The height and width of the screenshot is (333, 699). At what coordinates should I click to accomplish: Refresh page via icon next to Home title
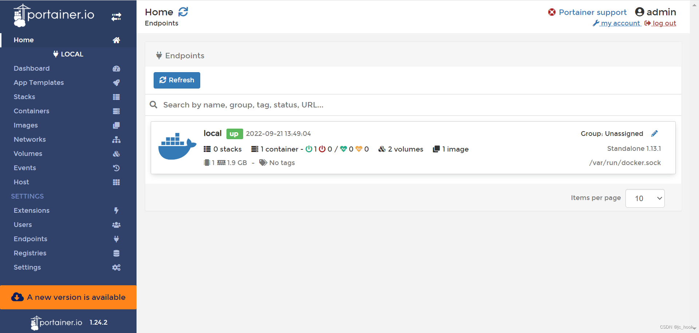(183, 12)
